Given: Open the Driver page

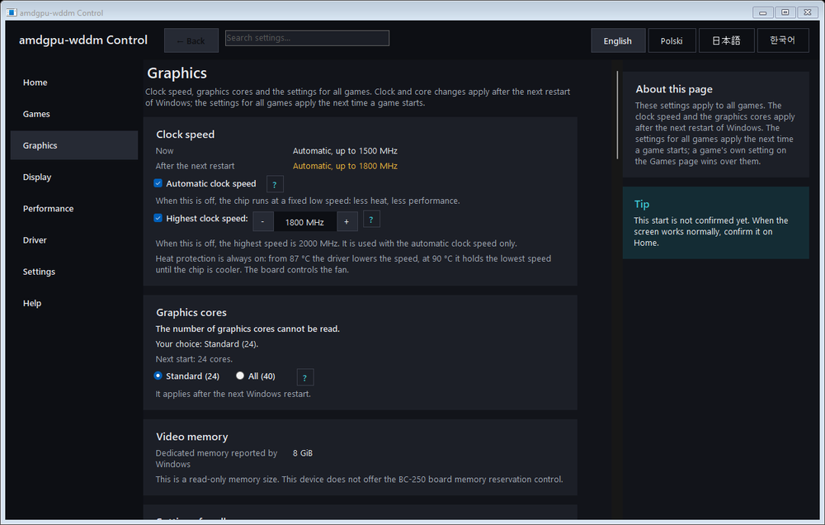Looking at the screenshot, I should pos(74,240).
